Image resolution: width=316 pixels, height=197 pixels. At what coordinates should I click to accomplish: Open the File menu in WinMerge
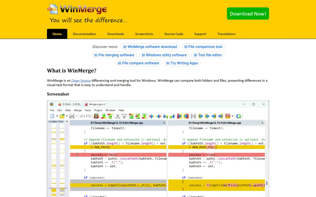pos(52,110)
